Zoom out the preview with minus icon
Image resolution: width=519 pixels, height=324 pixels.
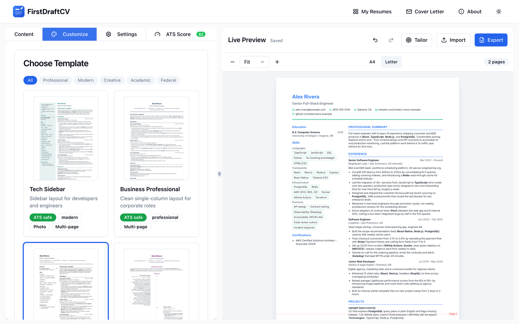pyautogui.click(x=232, y=62)
